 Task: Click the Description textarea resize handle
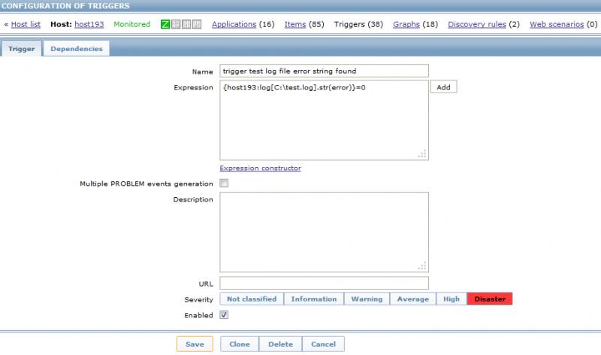click(x=422, y=266)
